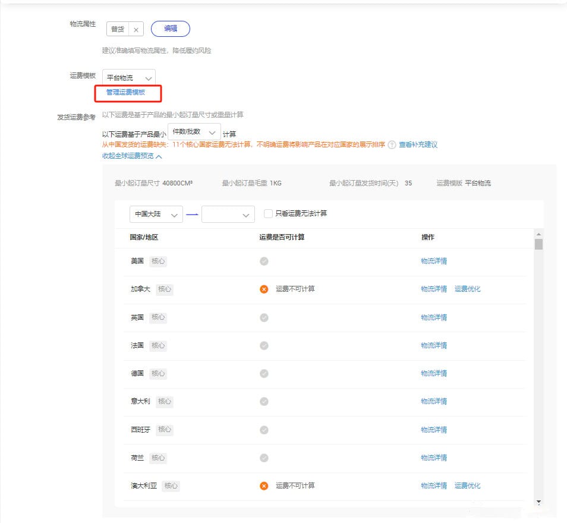This screenshot has height=523, width=567.
Task: Click the 编辑 button for logistics attribute
Action: [171, 29]
